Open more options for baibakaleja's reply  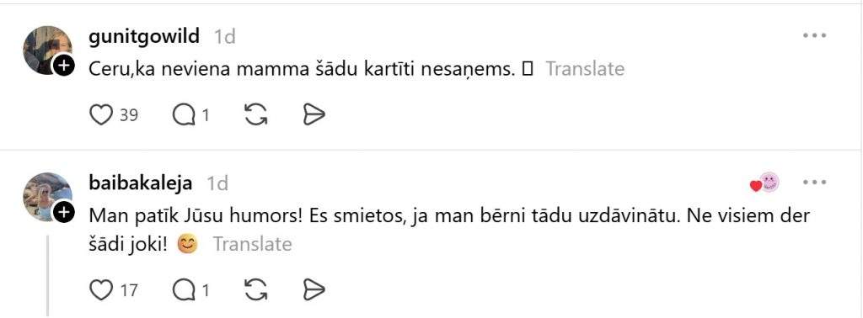815,183
